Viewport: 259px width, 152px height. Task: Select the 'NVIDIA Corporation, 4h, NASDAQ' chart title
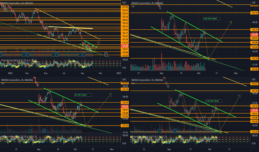tap(147, 3)
